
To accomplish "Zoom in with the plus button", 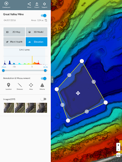I will tap(118, 145).
